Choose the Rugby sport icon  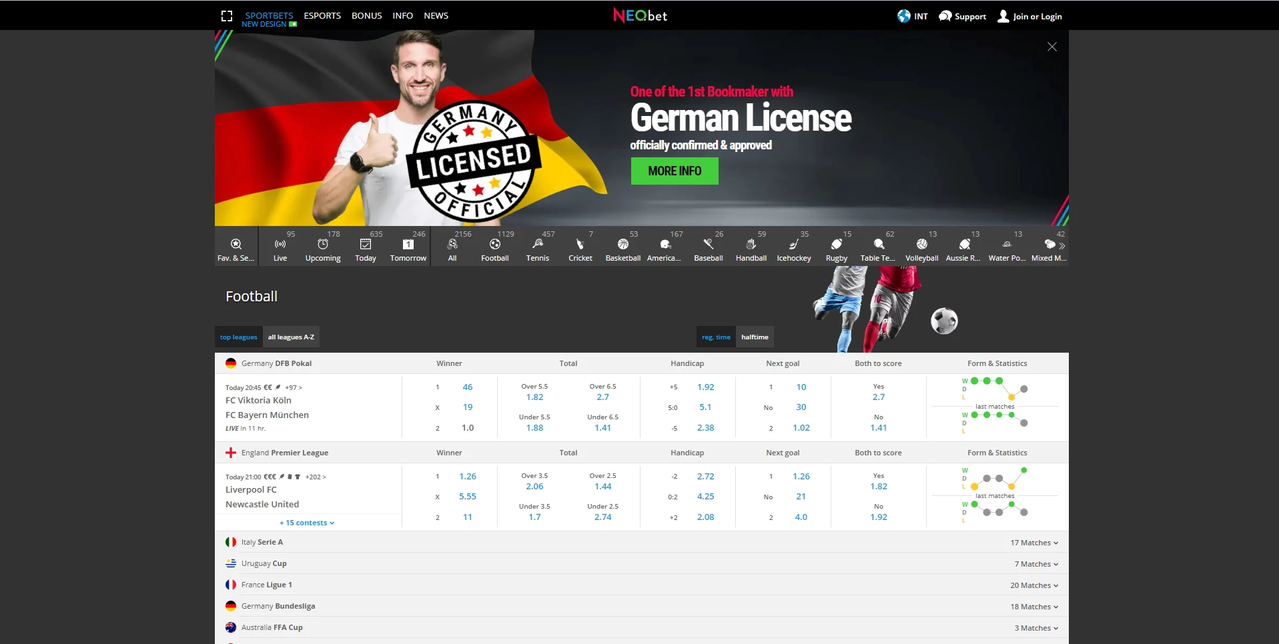[x=837, y=244]
